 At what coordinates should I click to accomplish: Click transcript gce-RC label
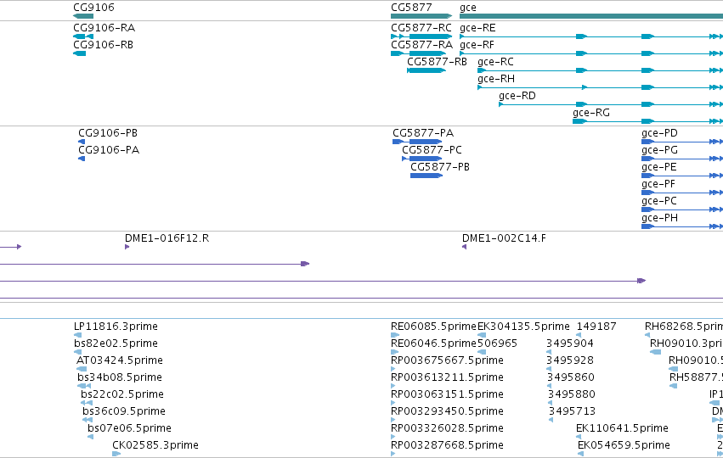(x=495, y=62)
